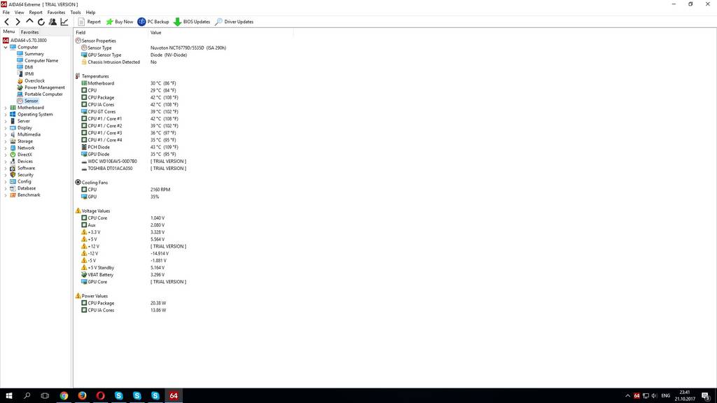Refresh the sensor readings
This screenshot has width=717, height=403.
[x=41, y=22]
